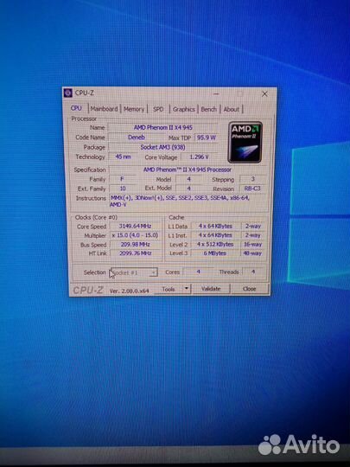The image size is (350, 467).
Task: Click the Tools button
Action: (169, 289)
